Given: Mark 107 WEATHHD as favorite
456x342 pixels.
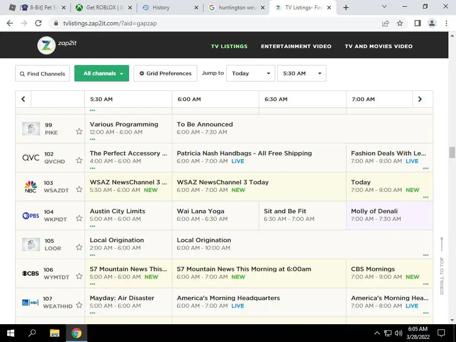Looking at the screenshot, I should [x=79, y=305].
